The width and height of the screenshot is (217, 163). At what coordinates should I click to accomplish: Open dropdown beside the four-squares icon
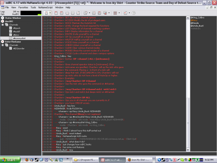[x=119, y=13]
